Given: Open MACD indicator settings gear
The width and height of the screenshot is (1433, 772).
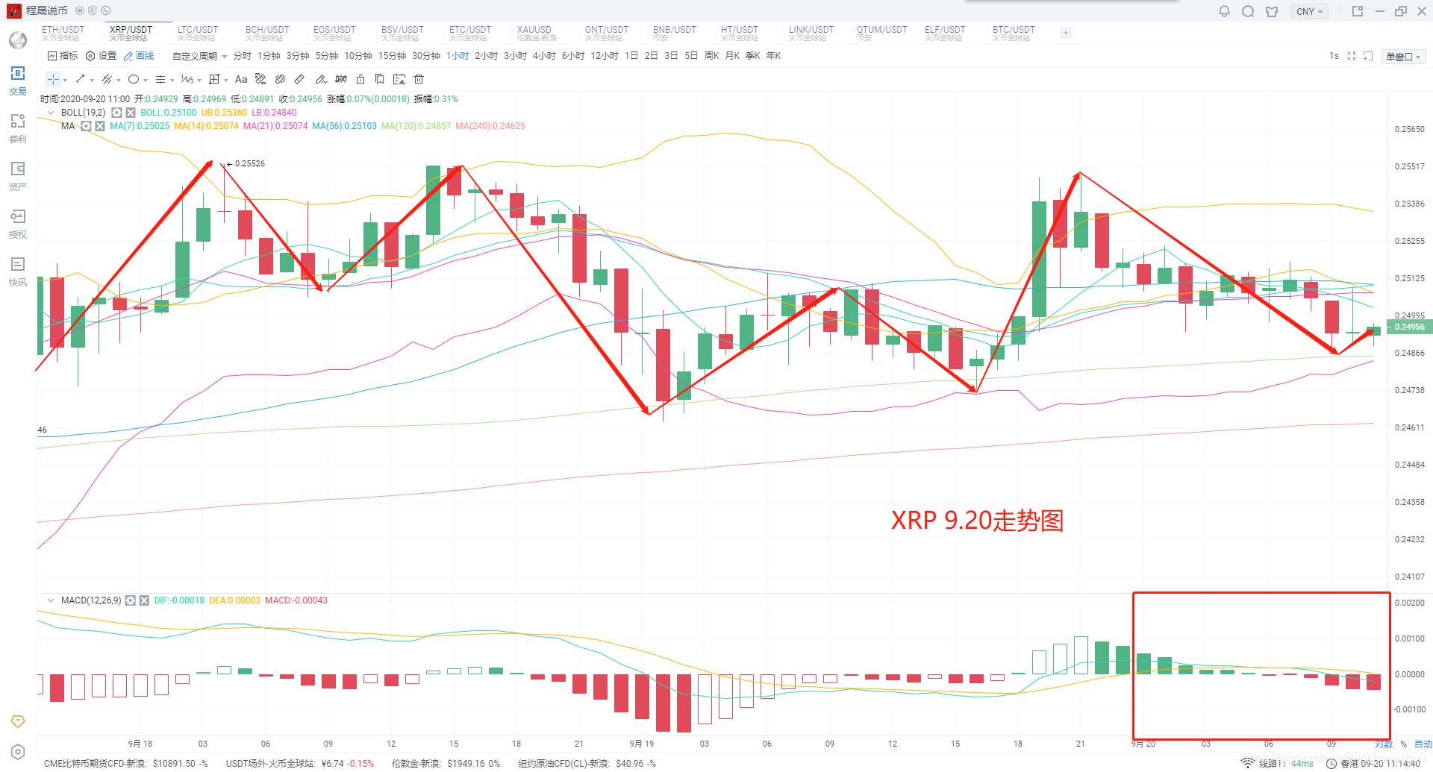Looking at the screenshot, I should pos(131,600).
